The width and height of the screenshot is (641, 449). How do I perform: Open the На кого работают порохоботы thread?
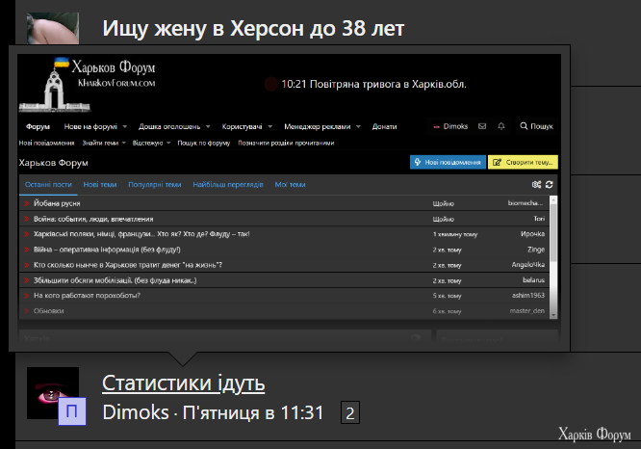pos(87,296)
